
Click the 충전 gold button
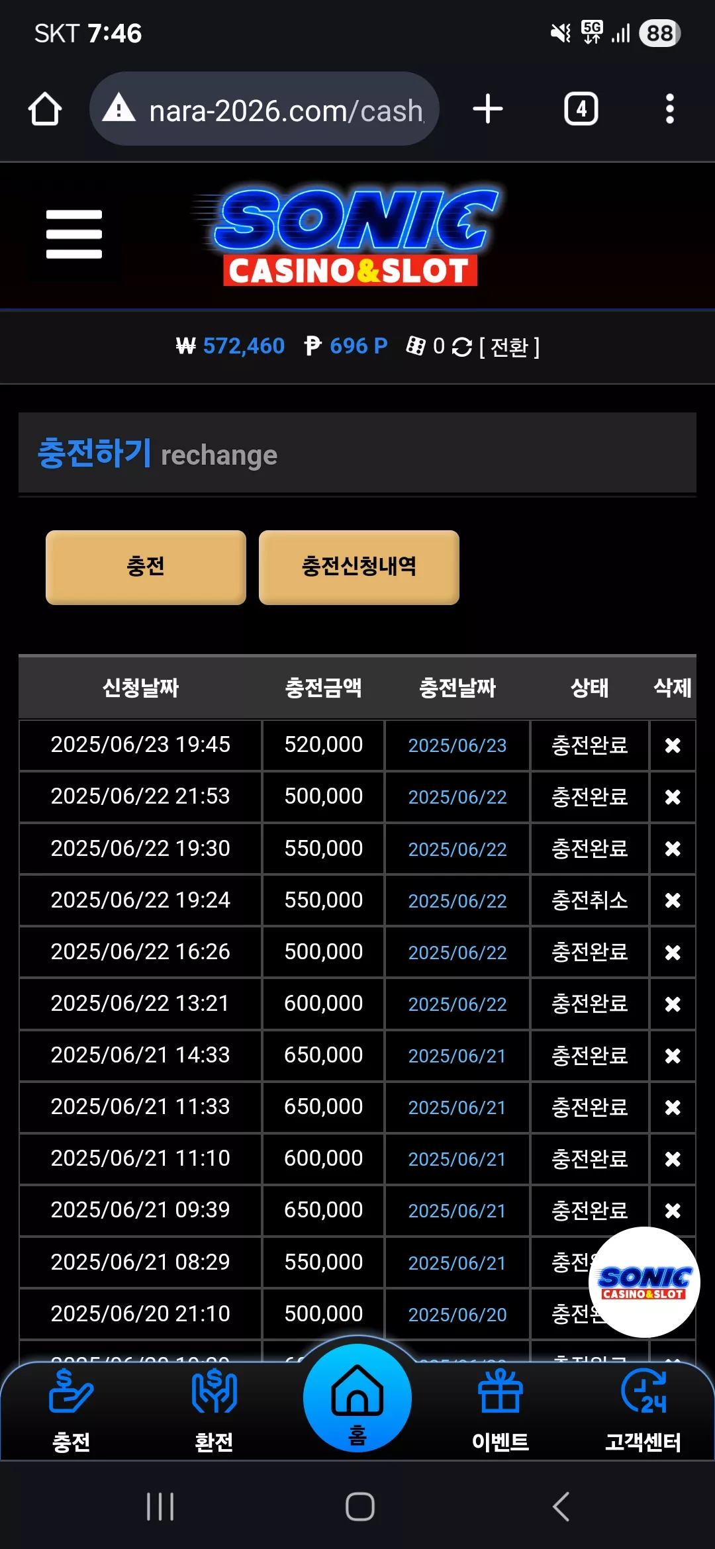(x=146, y=567)
